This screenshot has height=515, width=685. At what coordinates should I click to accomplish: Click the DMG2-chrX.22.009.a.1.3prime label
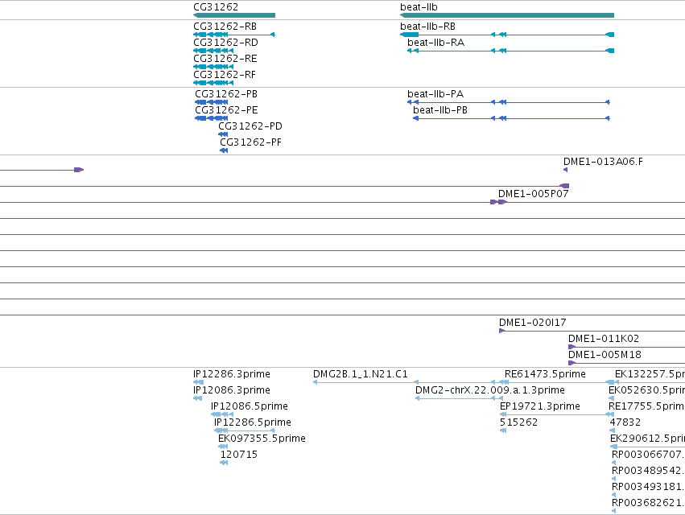click(x=489, y=390)
